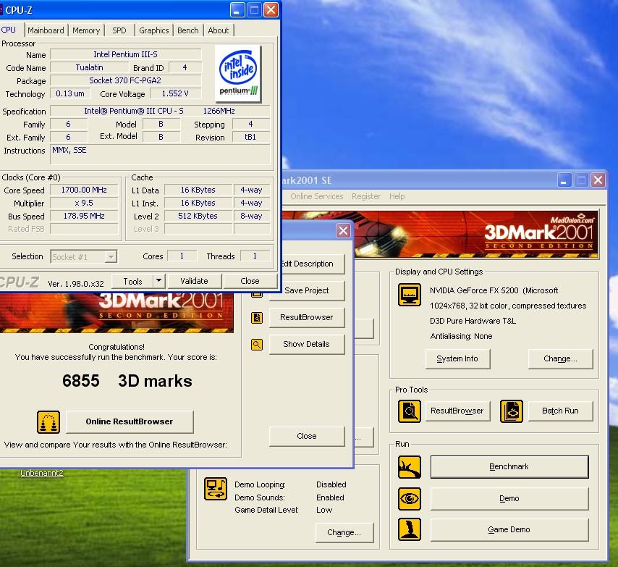Click the Validate button
Screen dimensions: 618x567
[195, 281]
